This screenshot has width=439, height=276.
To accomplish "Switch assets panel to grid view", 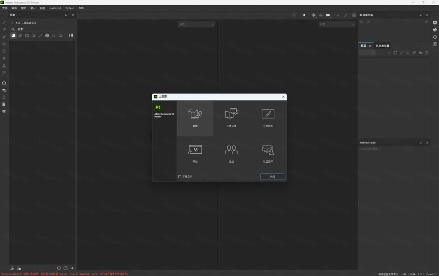I will point(71,36).
